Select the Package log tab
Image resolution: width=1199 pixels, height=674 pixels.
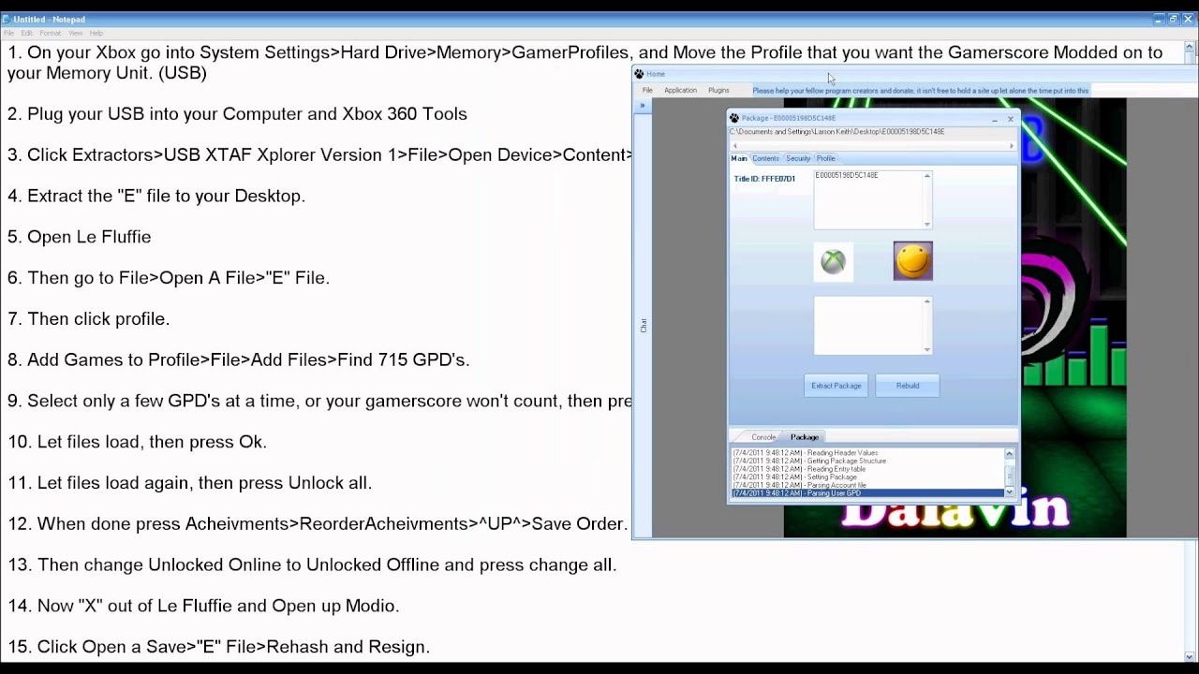(805, 437)
